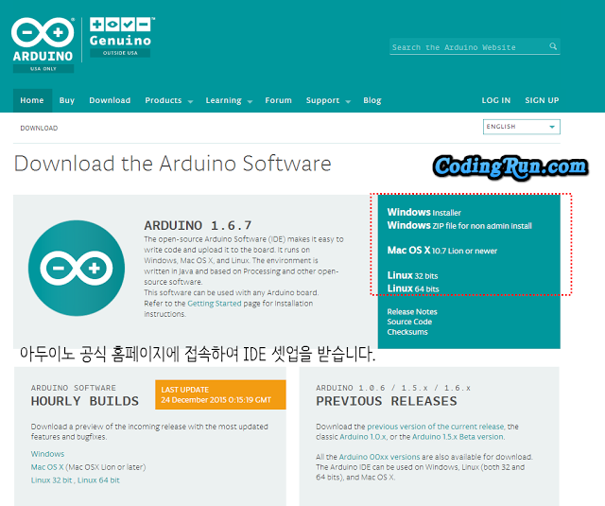Click the hourly builds Mac OS X link

coord(47,467)
